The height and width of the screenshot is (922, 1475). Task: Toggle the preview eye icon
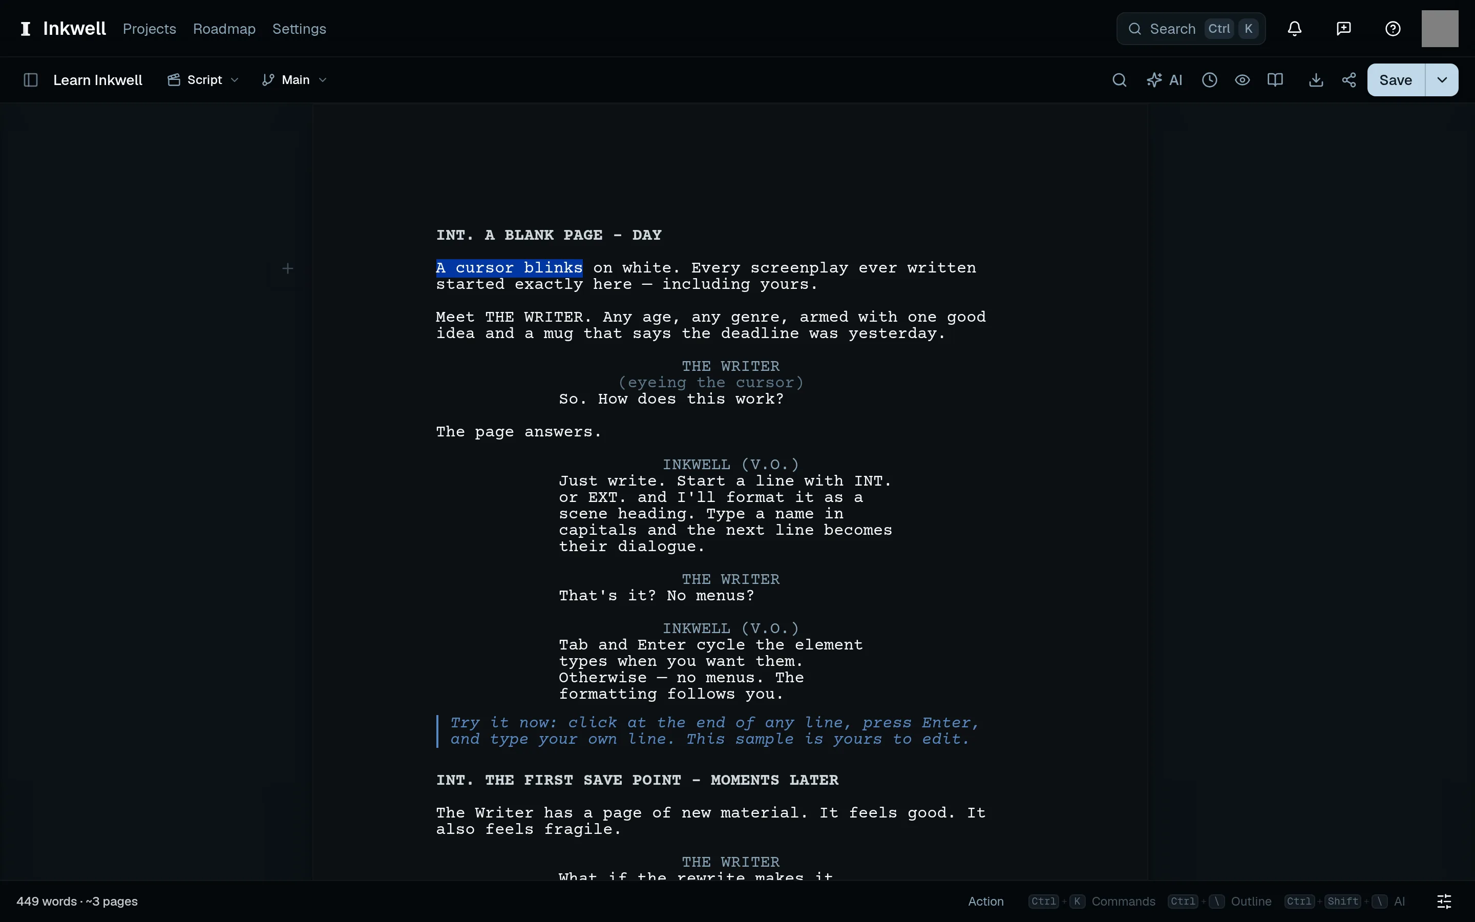(x=1242, y=80)
